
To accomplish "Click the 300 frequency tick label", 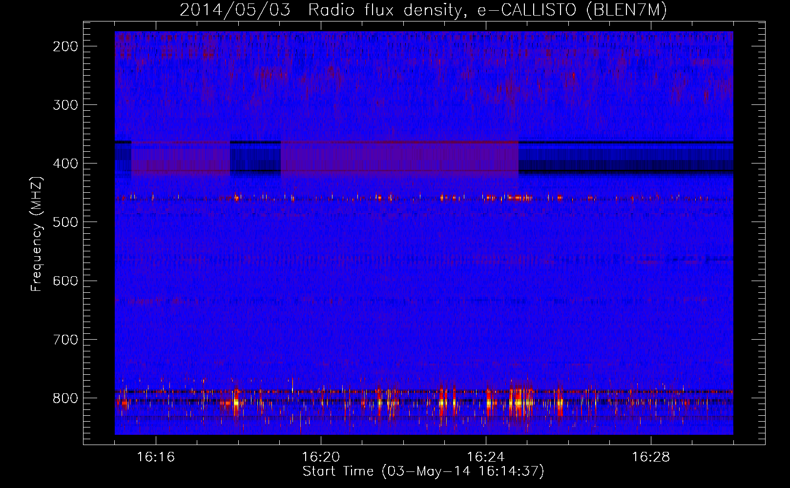I will coord(65,105).
